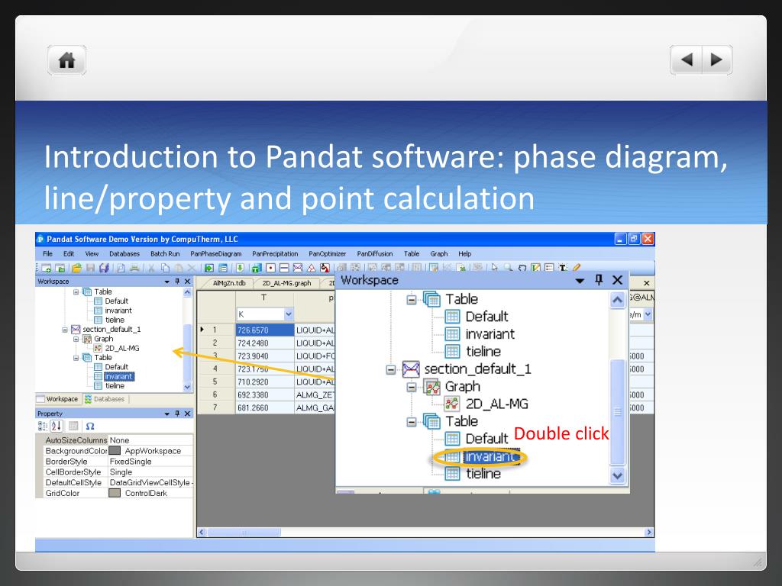
Task: Advance with the next slide arrow
Action: (717, 60)
